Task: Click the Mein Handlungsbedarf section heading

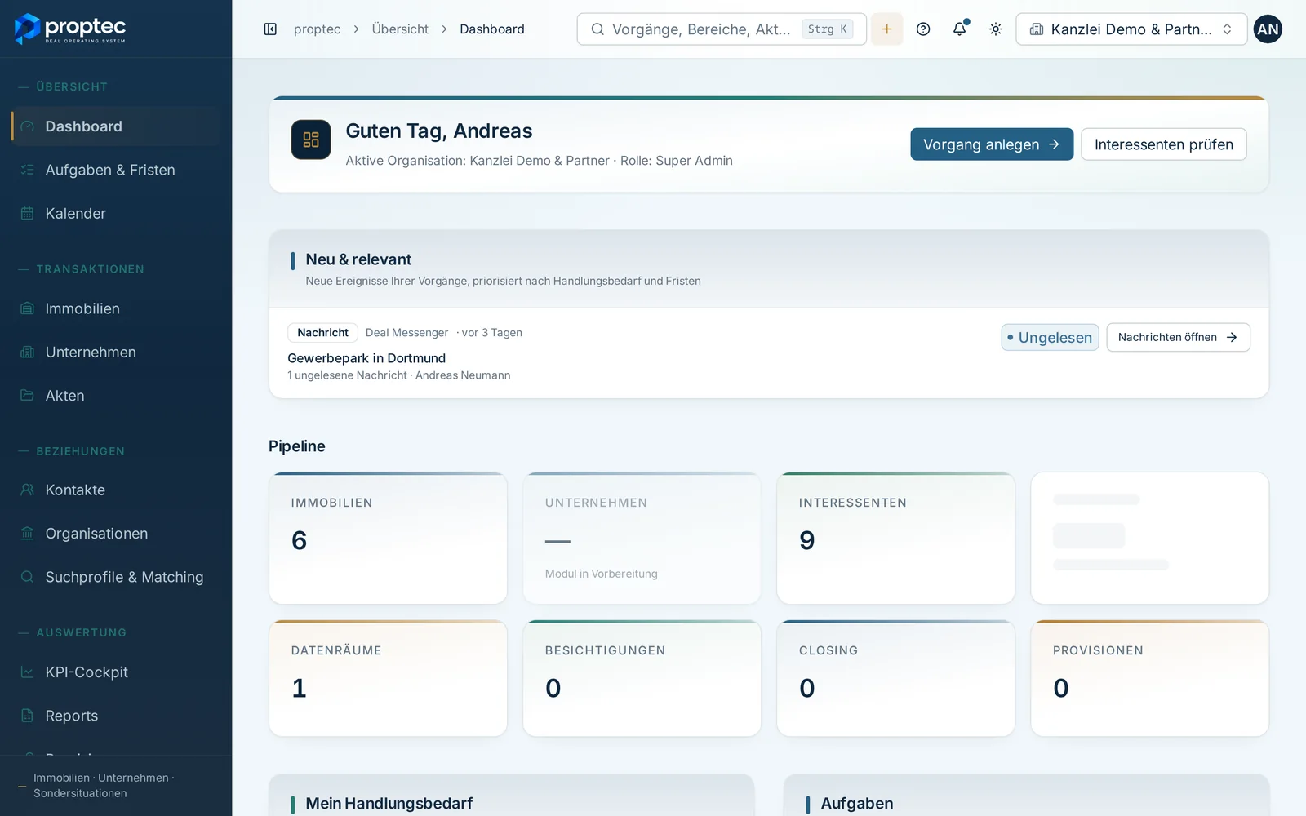Action: 389,803
